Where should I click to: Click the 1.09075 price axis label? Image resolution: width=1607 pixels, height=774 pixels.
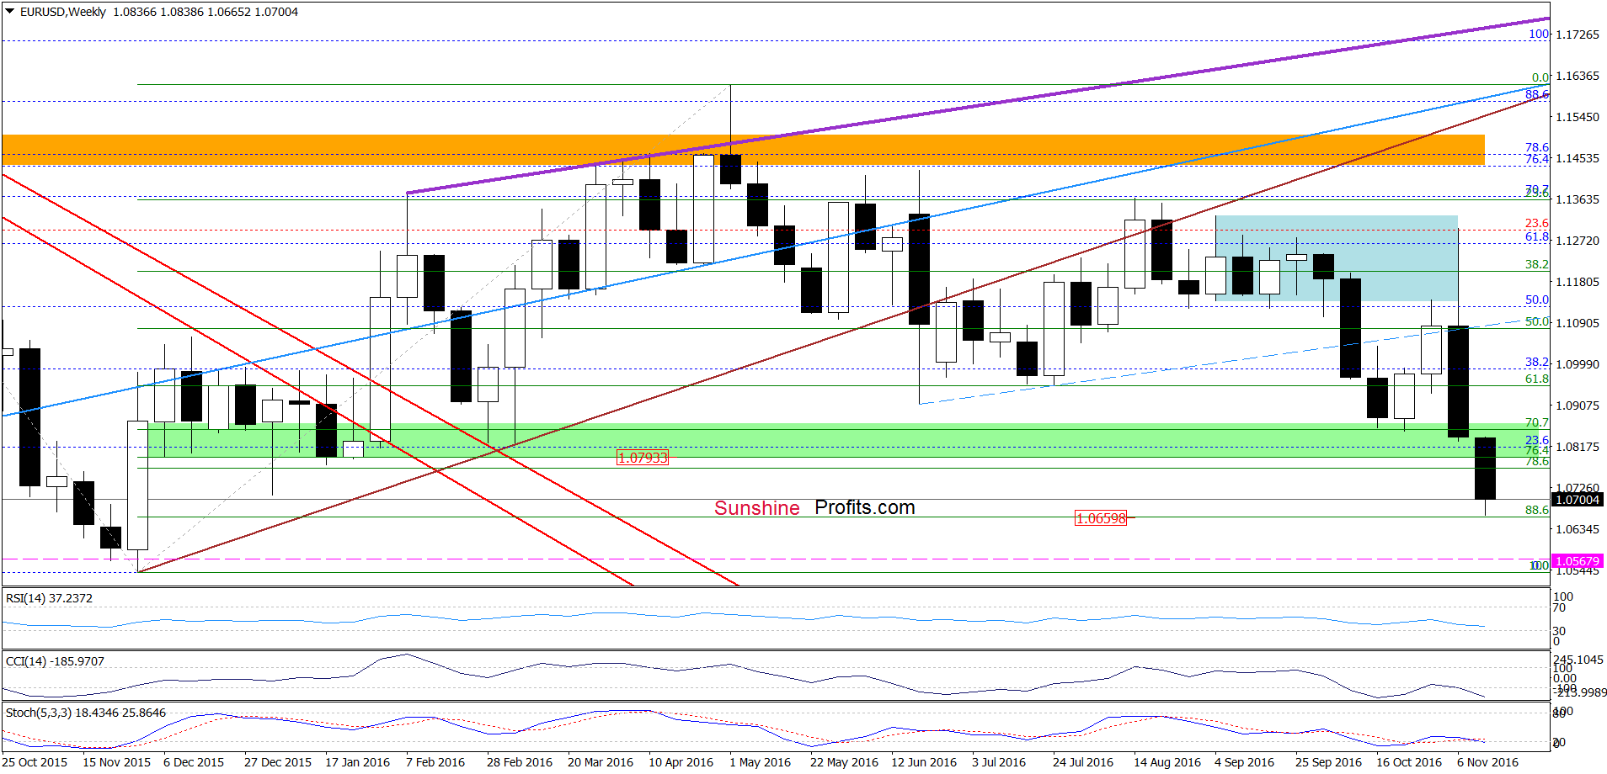pos(1578,406)
